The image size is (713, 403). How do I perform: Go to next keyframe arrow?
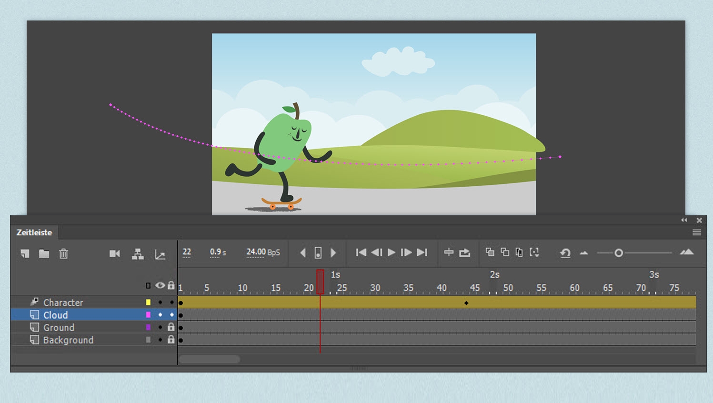pos(333,253)
